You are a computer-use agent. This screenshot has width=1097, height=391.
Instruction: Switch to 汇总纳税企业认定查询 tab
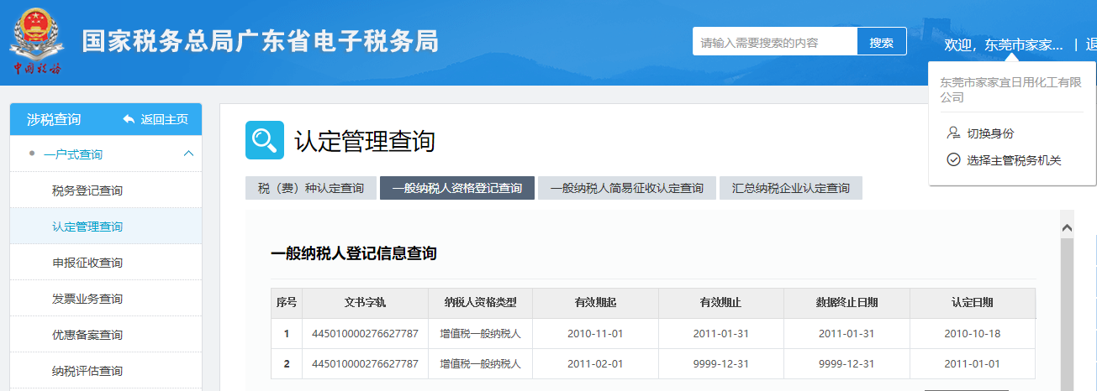click(x=790, y=188)
